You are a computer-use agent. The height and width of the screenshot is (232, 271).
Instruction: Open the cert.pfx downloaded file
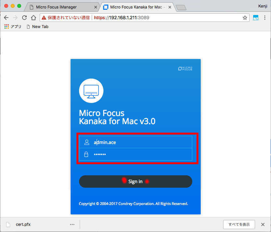click(x=23, y=225)
